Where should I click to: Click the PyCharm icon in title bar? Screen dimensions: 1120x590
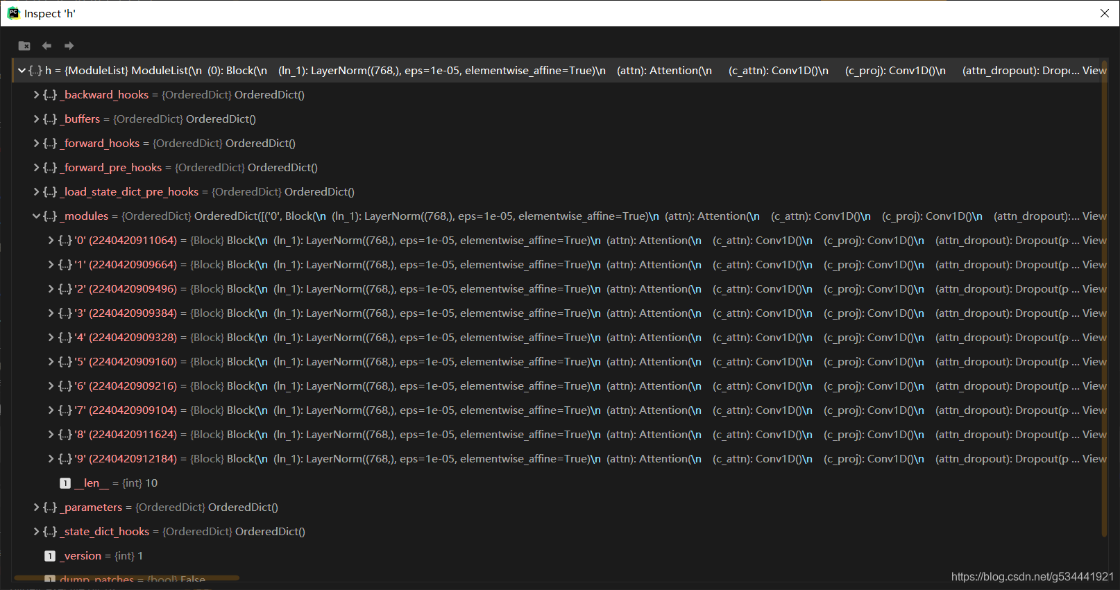click(x=13, y=13)
